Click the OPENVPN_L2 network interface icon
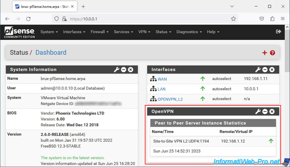The image size is (290, 167). coord(153,99)
